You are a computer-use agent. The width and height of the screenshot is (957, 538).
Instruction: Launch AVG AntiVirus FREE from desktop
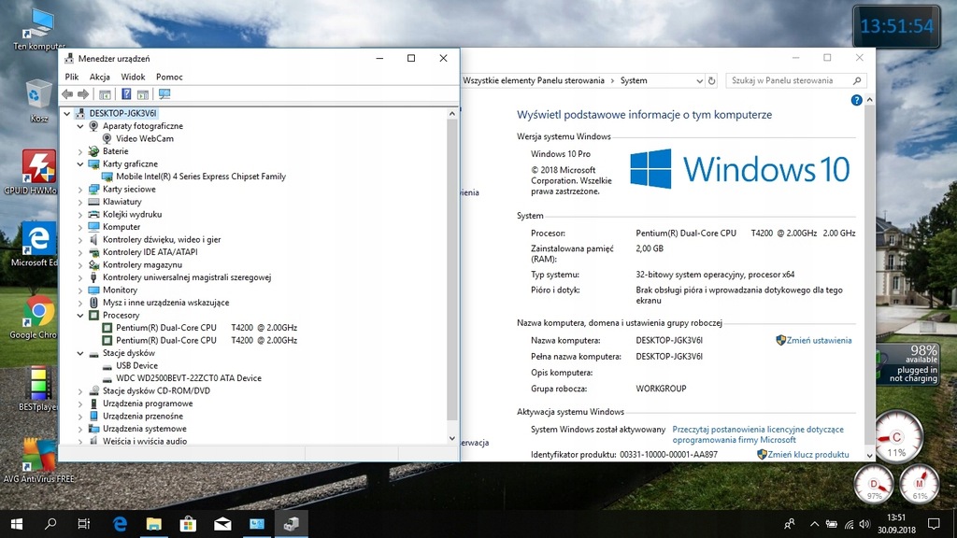[x=39, y=461]
